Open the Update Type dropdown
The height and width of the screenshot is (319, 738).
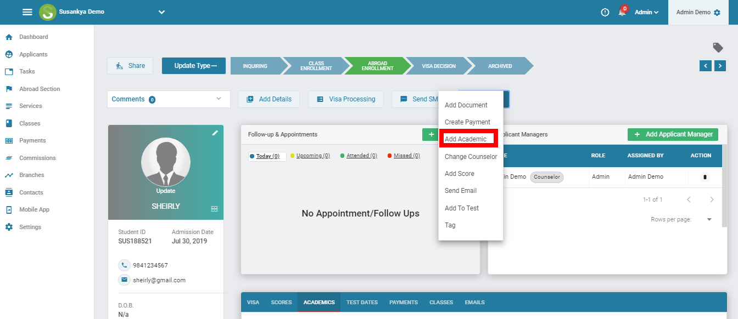193,65
